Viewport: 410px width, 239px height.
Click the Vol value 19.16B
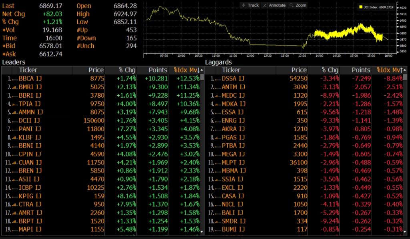[52, 30]
